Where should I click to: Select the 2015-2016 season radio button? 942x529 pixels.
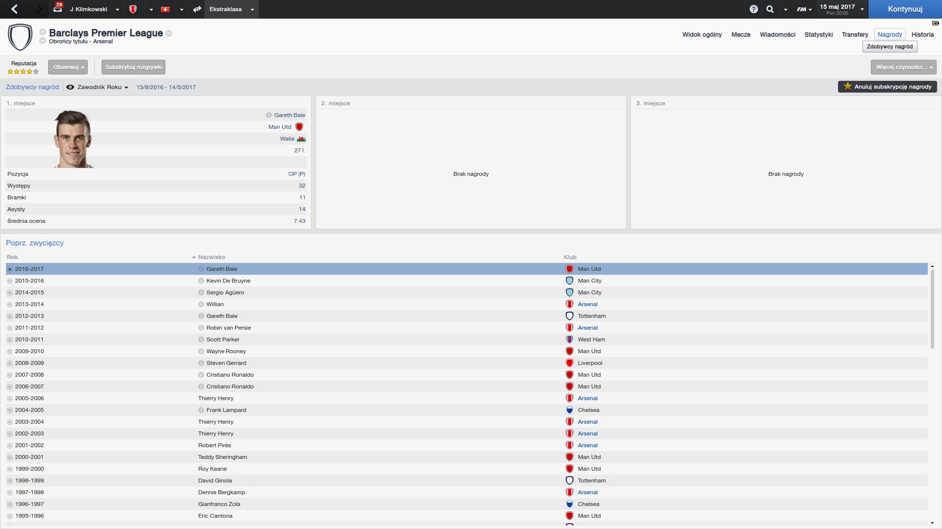[10, 281]
